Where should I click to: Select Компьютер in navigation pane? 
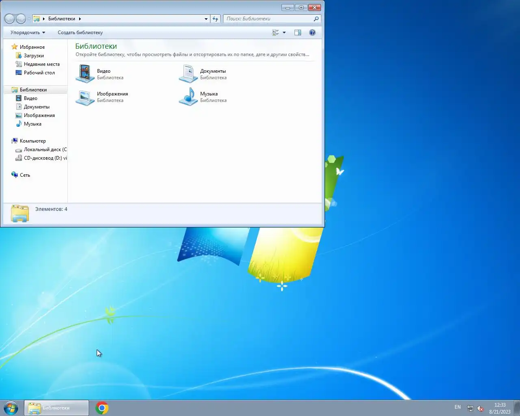pyautogui.click(x=32, y=141)
